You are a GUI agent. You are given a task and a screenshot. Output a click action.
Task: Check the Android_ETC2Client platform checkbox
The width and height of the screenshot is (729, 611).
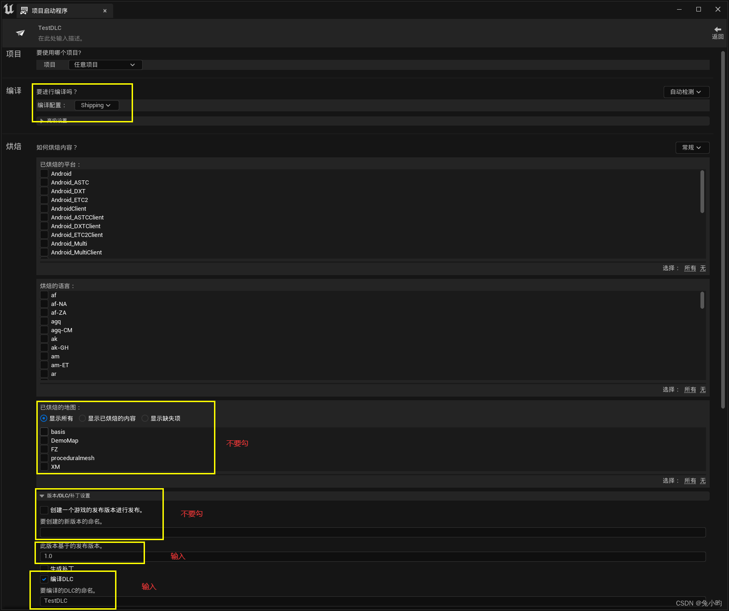(x=44, y=235)
